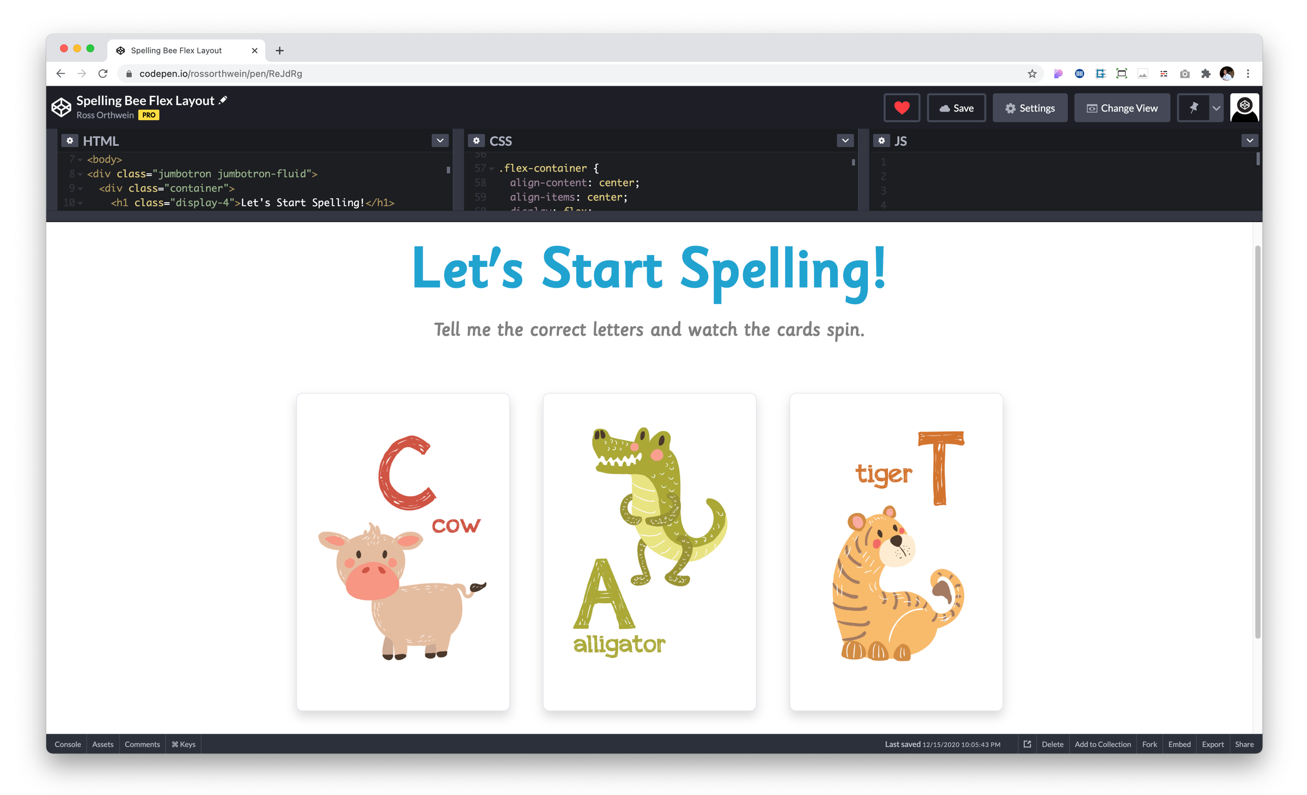
Task: Open the pin options dropdown arrow
Action: pos(1216,108)
